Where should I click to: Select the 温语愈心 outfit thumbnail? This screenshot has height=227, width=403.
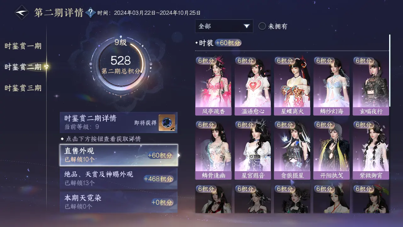click(253, 86)
